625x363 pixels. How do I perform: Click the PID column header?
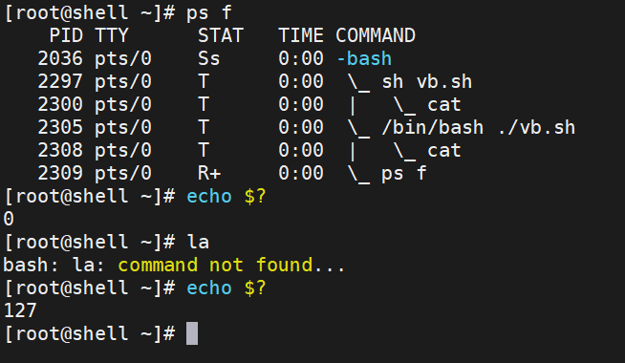[66, 35]
